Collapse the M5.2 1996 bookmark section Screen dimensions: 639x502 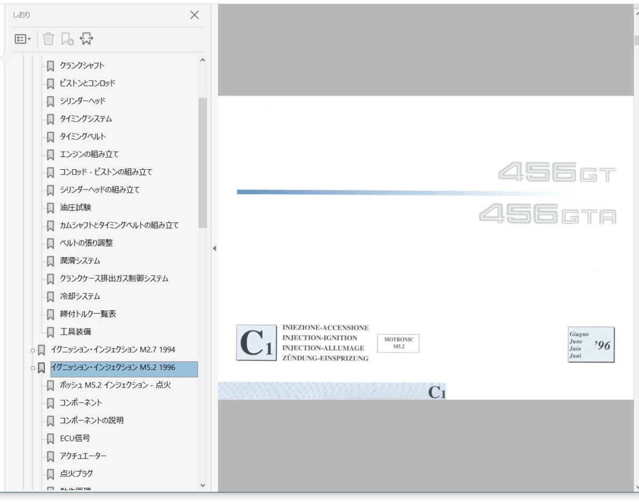32,367
